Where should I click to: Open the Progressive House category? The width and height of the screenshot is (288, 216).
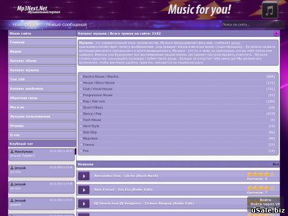(x=97, y=95)
